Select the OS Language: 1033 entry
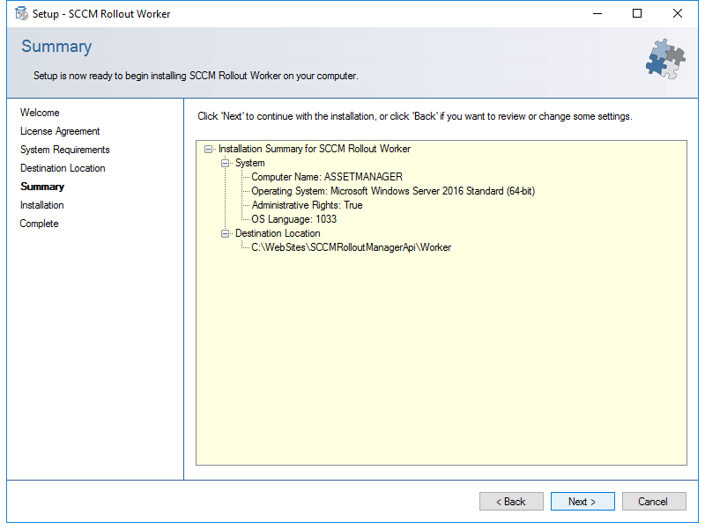Screen dimensions: 705x529 [294, 219]
